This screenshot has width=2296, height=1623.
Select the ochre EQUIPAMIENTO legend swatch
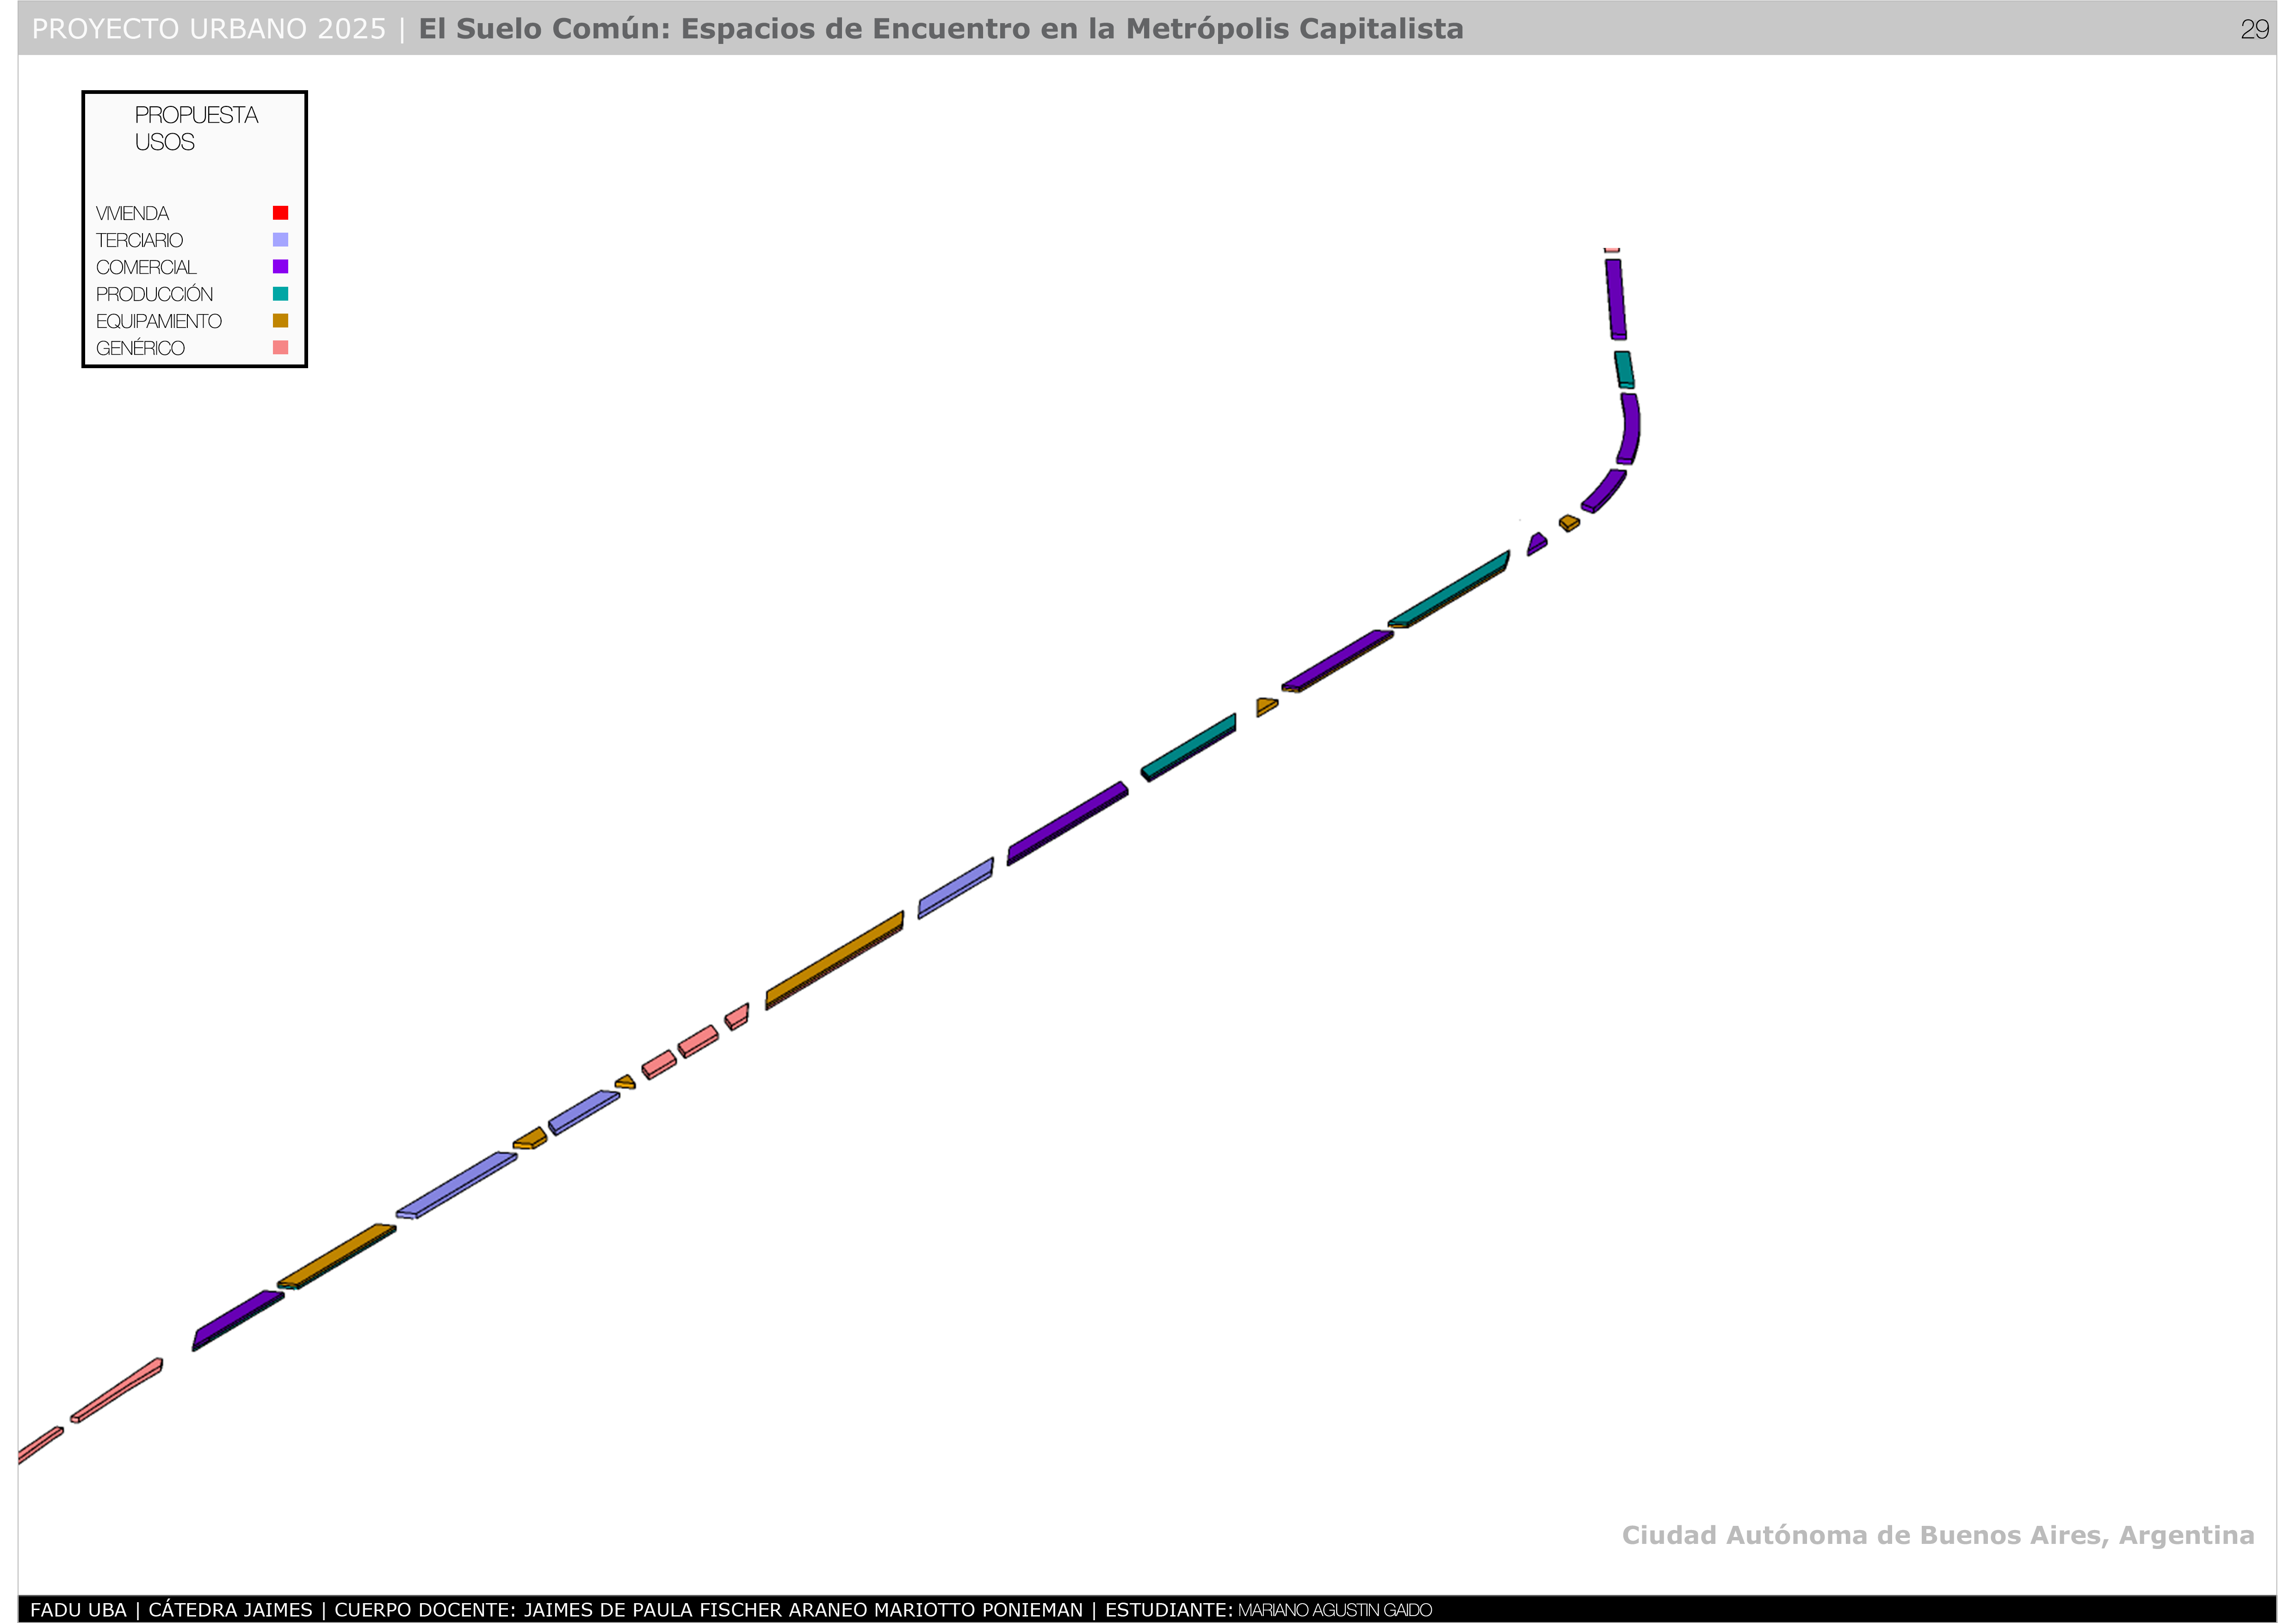pos(280,321)
